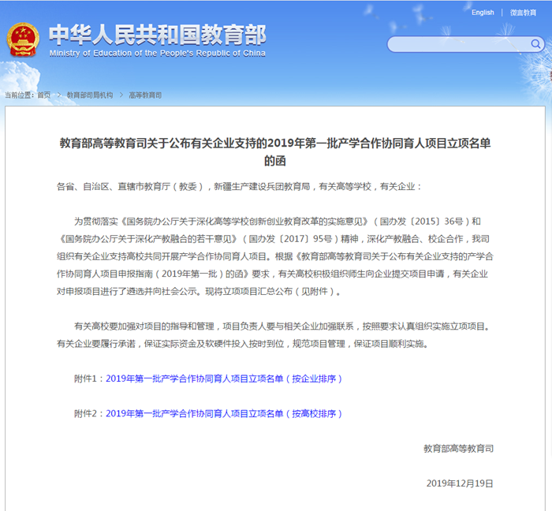
Task: Click the Ministry of Education English subtitle
Action: coord(158,53)
